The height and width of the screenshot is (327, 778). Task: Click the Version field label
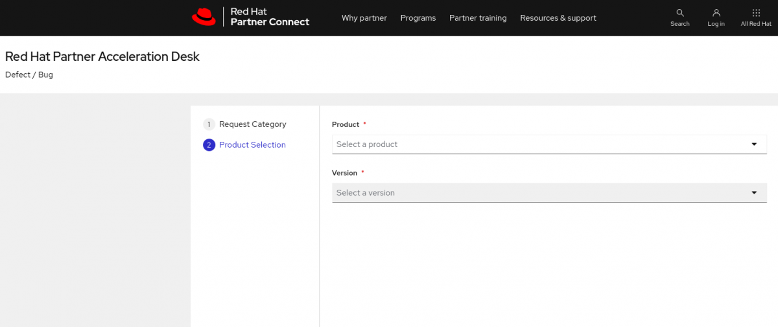point(344,173)
